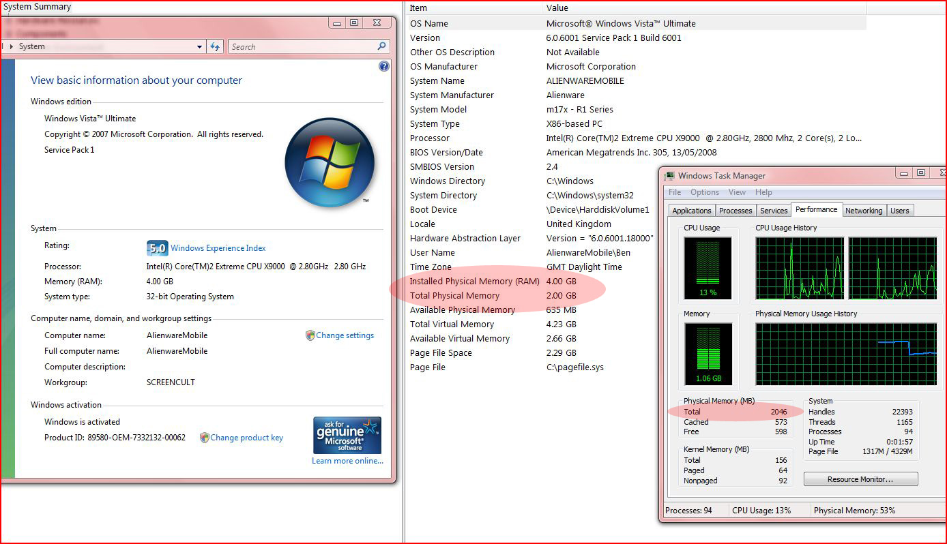Screen dimensions: 947x544
Task: Click the SCREENCULT workgroup value
Action: click(171, 382)
